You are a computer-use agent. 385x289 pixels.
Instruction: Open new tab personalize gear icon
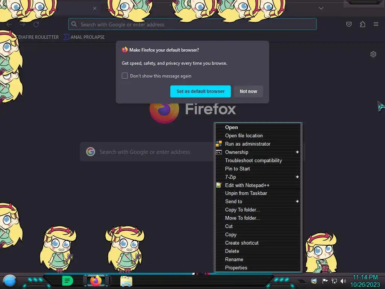[373, 54]
